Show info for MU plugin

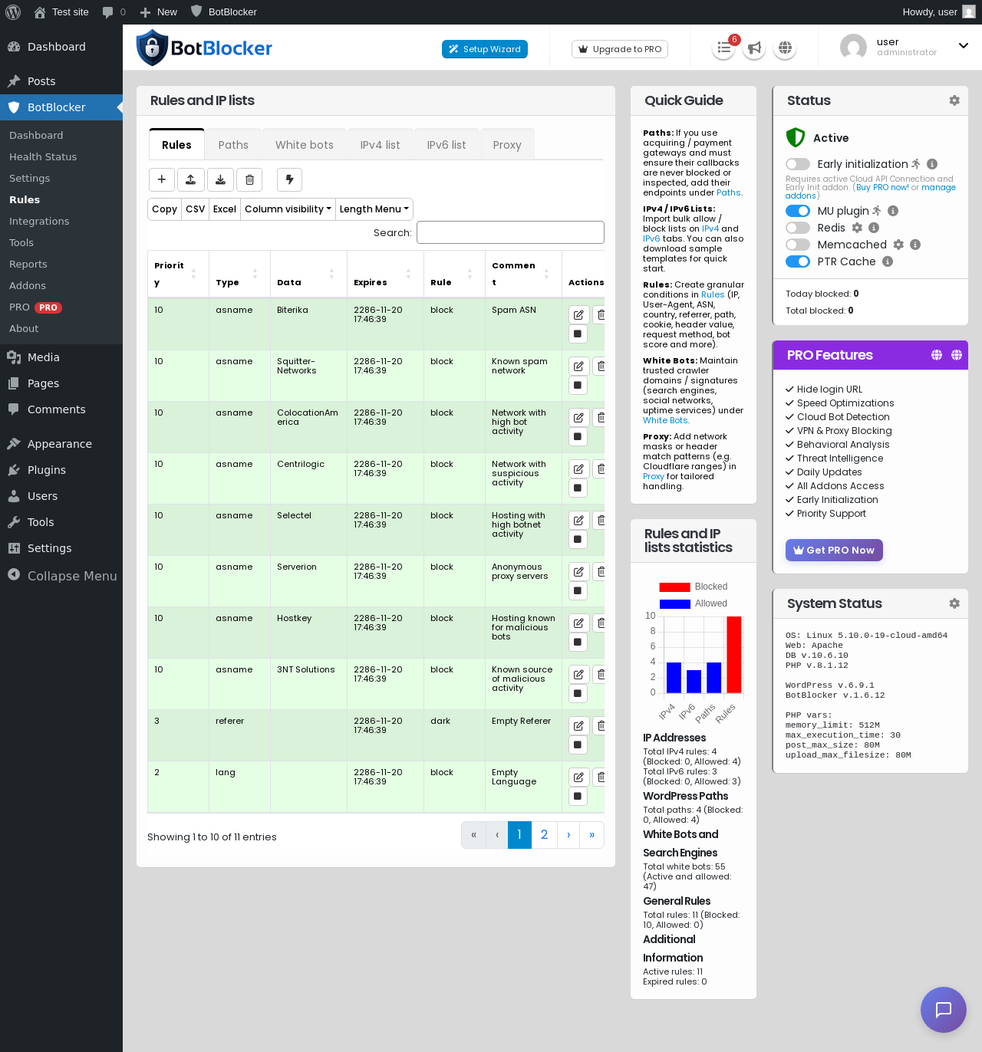pos(893,211)
